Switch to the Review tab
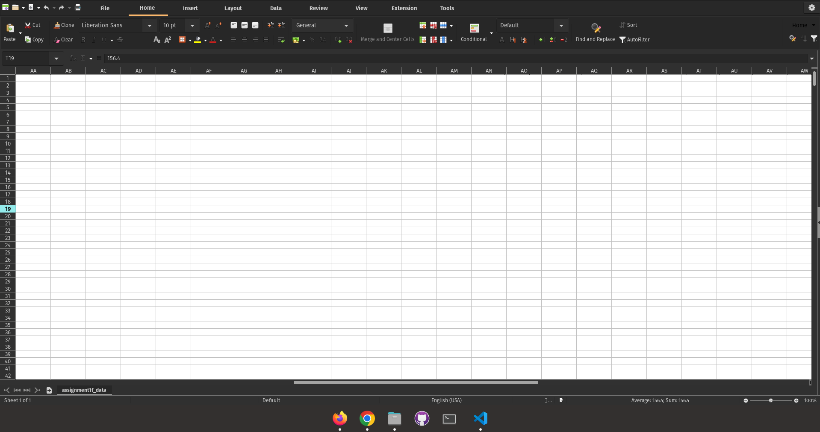 (x=319, y=8)
